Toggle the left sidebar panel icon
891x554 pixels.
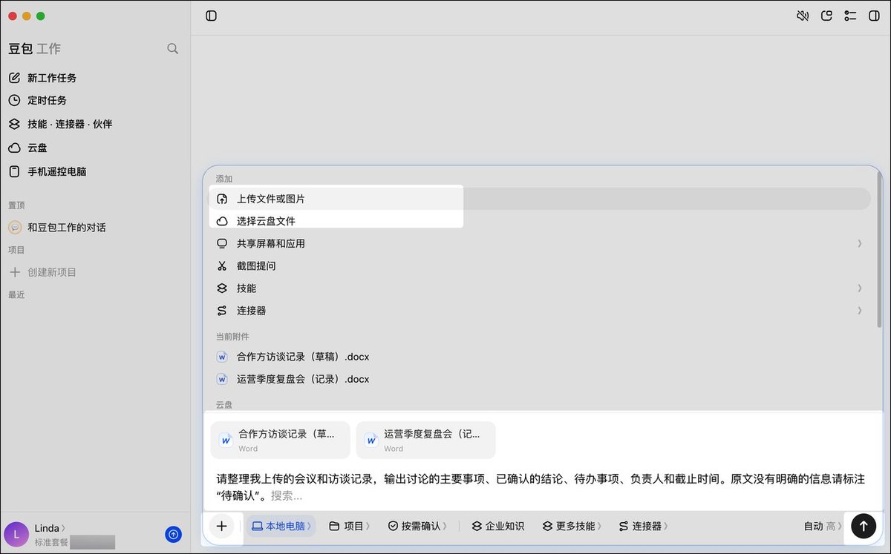[x=212, y=16]
